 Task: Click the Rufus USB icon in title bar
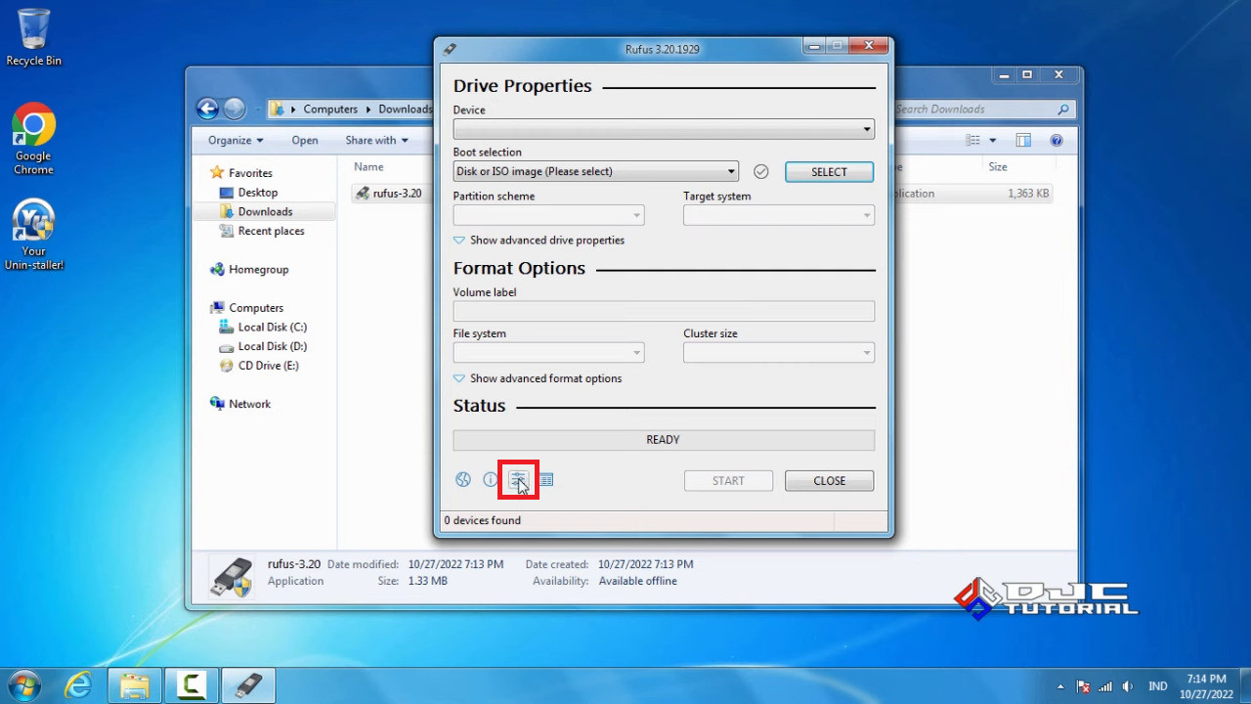[x=450, y=49]
